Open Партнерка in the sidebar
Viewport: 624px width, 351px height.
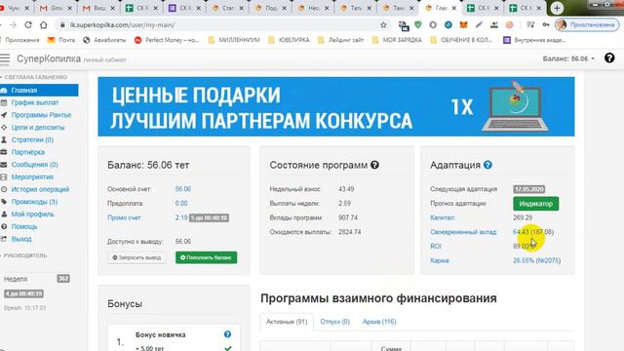pos(28,152)
